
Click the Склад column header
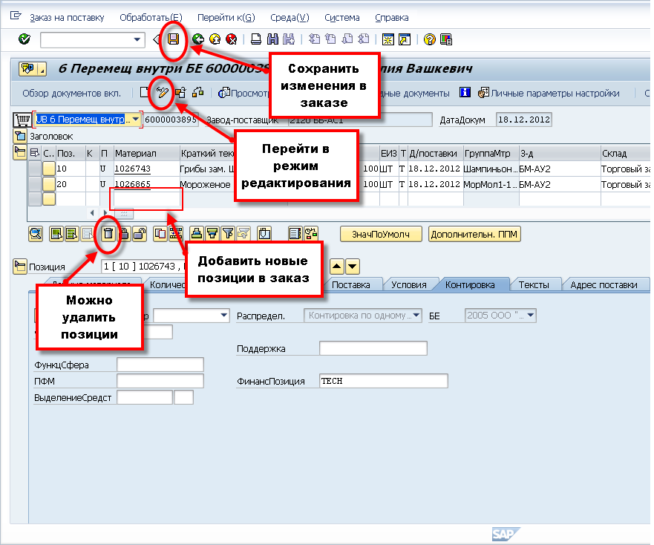(x=626, y=153)
